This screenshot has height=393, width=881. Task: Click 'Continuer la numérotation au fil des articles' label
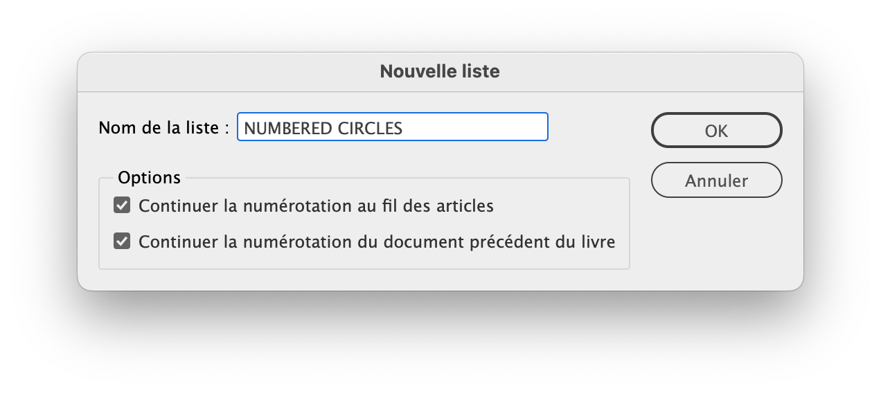tap(316, 205)
